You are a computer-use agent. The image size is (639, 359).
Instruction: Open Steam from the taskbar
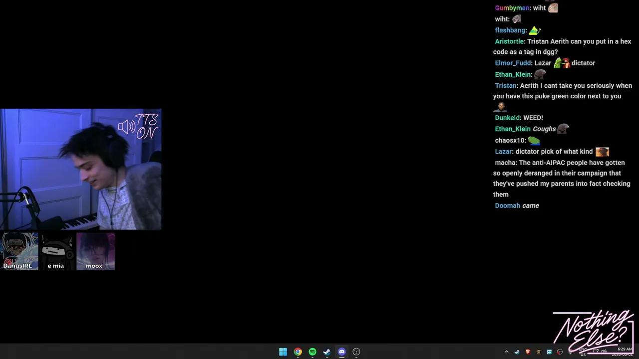pos(327,352)
